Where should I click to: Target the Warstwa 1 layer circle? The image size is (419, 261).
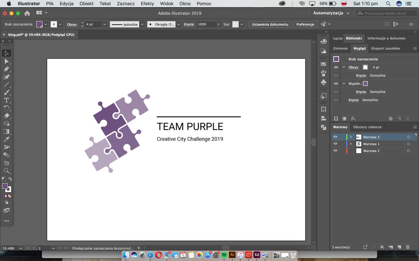coord(408,144)
